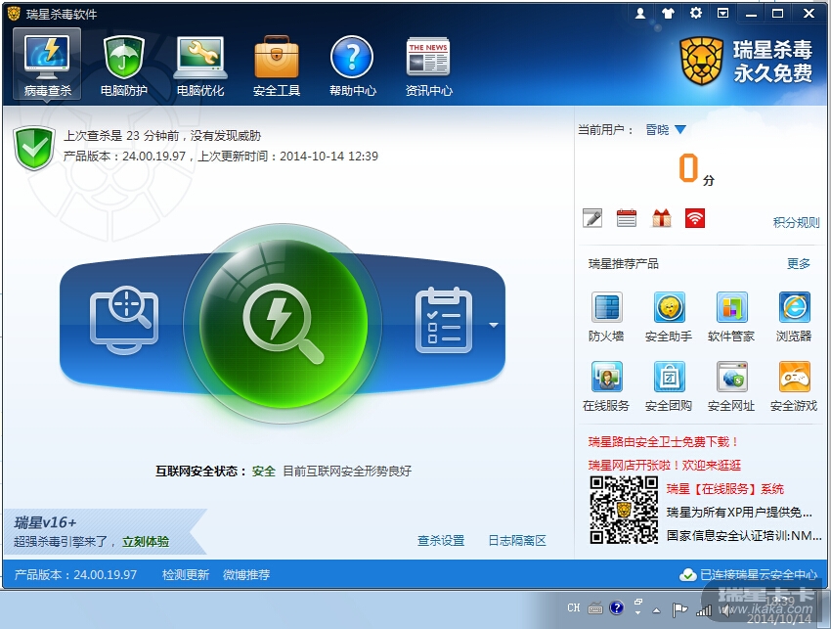This screenshot has width=831, height=629.
Task: Click the user account icon in title bar
Action: click(x=640, y=14)
